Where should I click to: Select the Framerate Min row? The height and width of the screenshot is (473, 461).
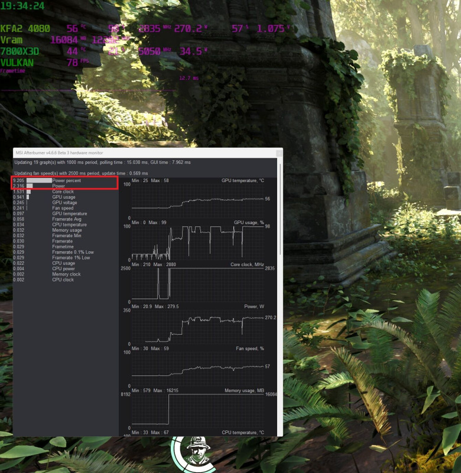[x=66, y=235]
